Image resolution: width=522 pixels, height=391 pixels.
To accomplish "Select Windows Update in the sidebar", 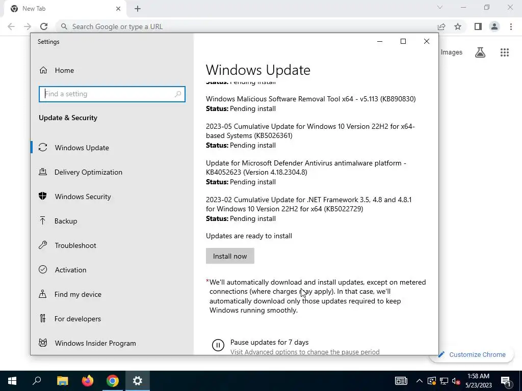I will 82,148.
